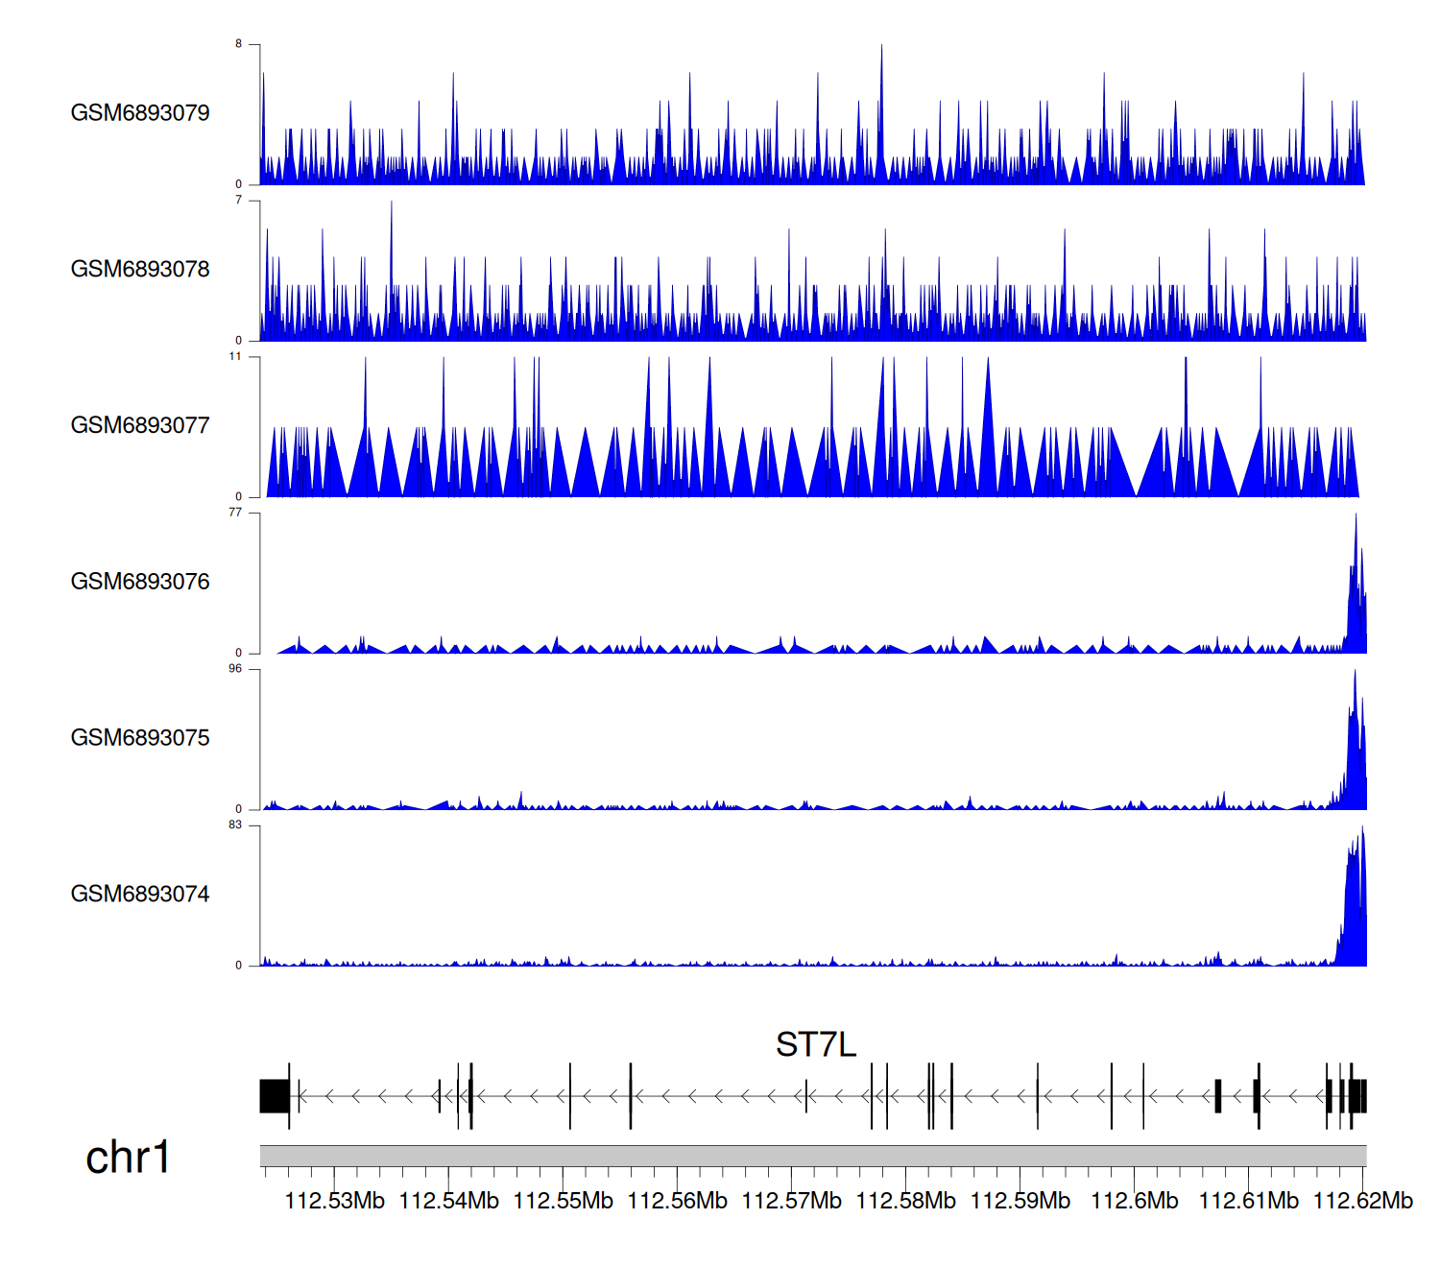Click the ST7L gene name label
Viewport: 1440px width, 1267px height.
815,1044
